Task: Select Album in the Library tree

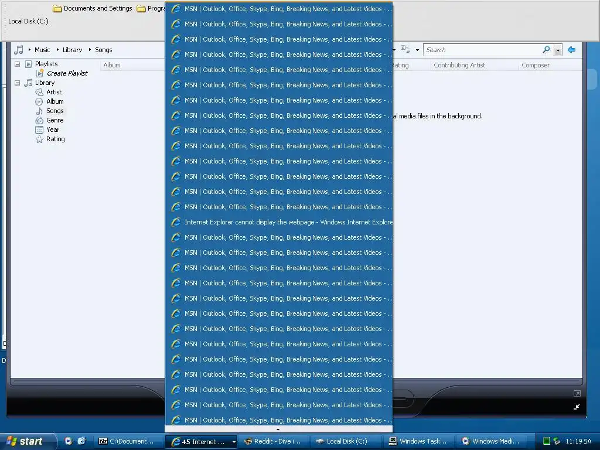Action: [55, 101]
